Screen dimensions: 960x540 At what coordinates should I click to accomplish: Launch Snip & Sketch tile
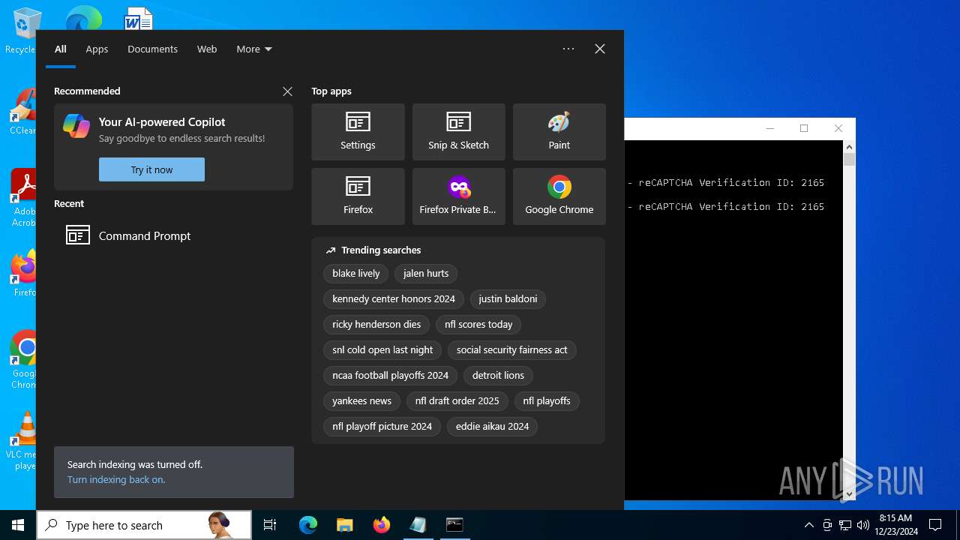click(x=458, y=132)
